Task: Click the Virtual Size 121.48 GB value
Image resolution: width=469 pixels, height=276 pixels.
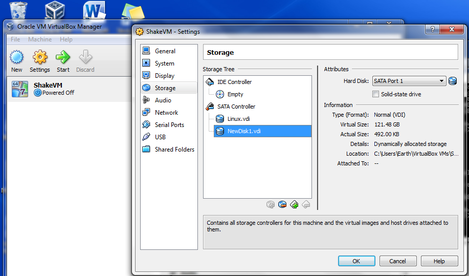Action: 387,124
